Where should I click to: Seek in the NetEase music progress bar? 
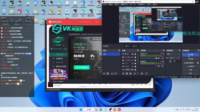(x=100, y=86)
